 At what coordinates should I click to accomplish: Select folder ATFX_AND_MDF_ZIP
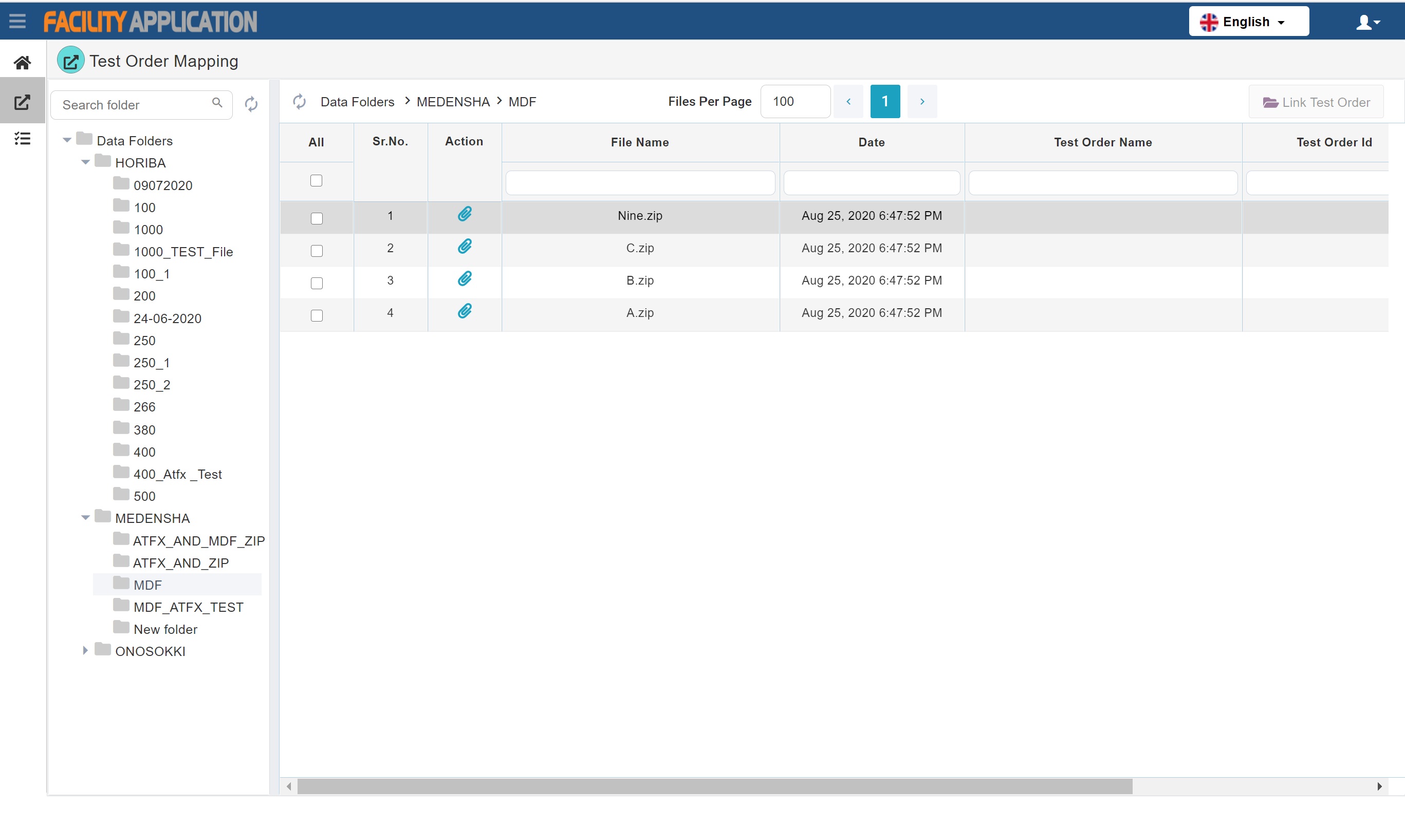coord(198,540)
